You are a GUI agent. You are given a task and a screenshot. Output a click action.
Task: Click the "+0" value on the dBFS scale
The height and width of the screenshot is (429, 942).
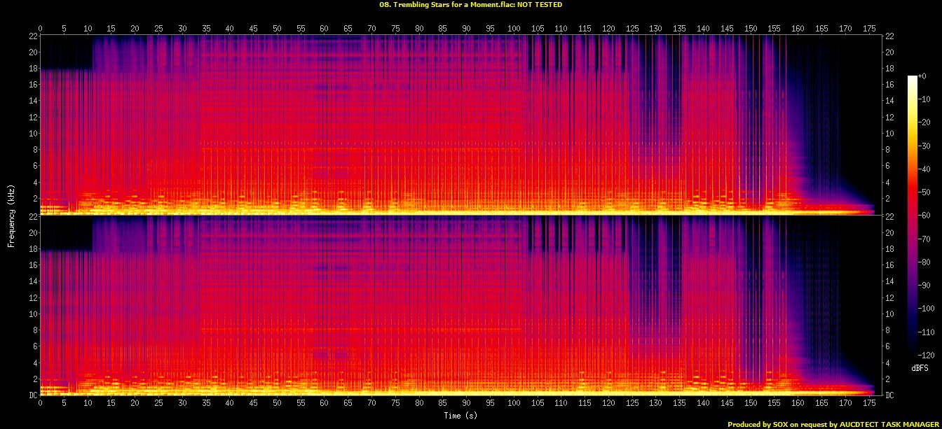[x=922, y=76]
